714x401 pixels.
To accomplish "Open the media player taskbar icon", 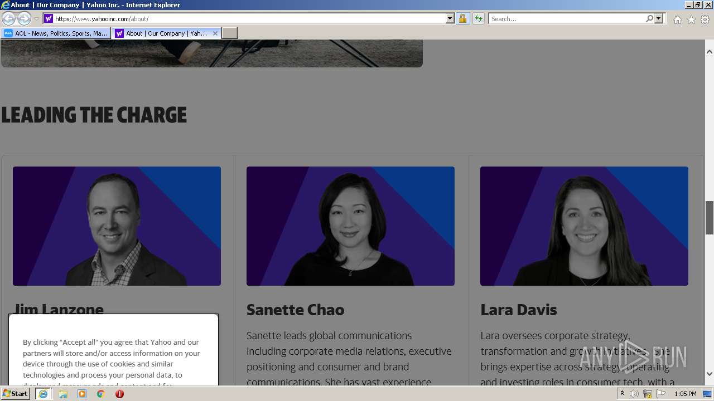I will click(82, 394).
